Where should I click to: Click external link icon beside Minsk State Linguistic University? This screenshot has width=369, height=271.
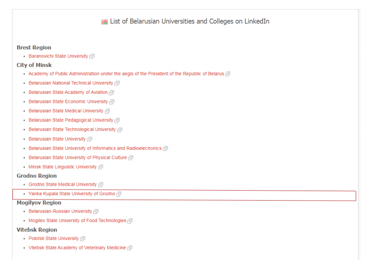click(101, 167)
